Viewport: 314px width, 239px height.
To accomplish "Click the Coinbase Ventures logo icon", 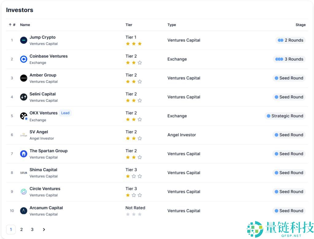I will [24, 59].
